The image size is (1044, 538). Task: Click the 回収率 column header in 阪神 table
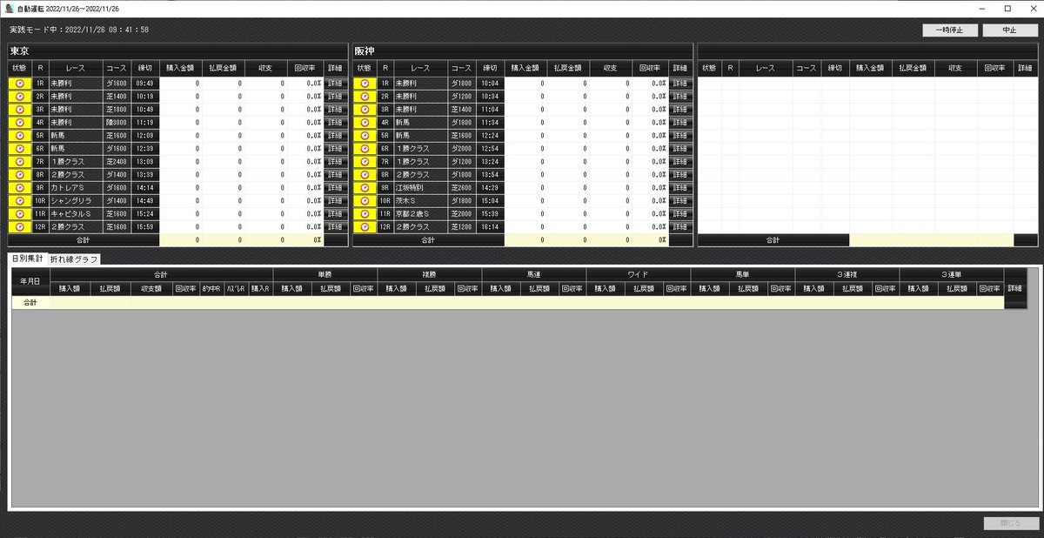click(x=650, y=68)
